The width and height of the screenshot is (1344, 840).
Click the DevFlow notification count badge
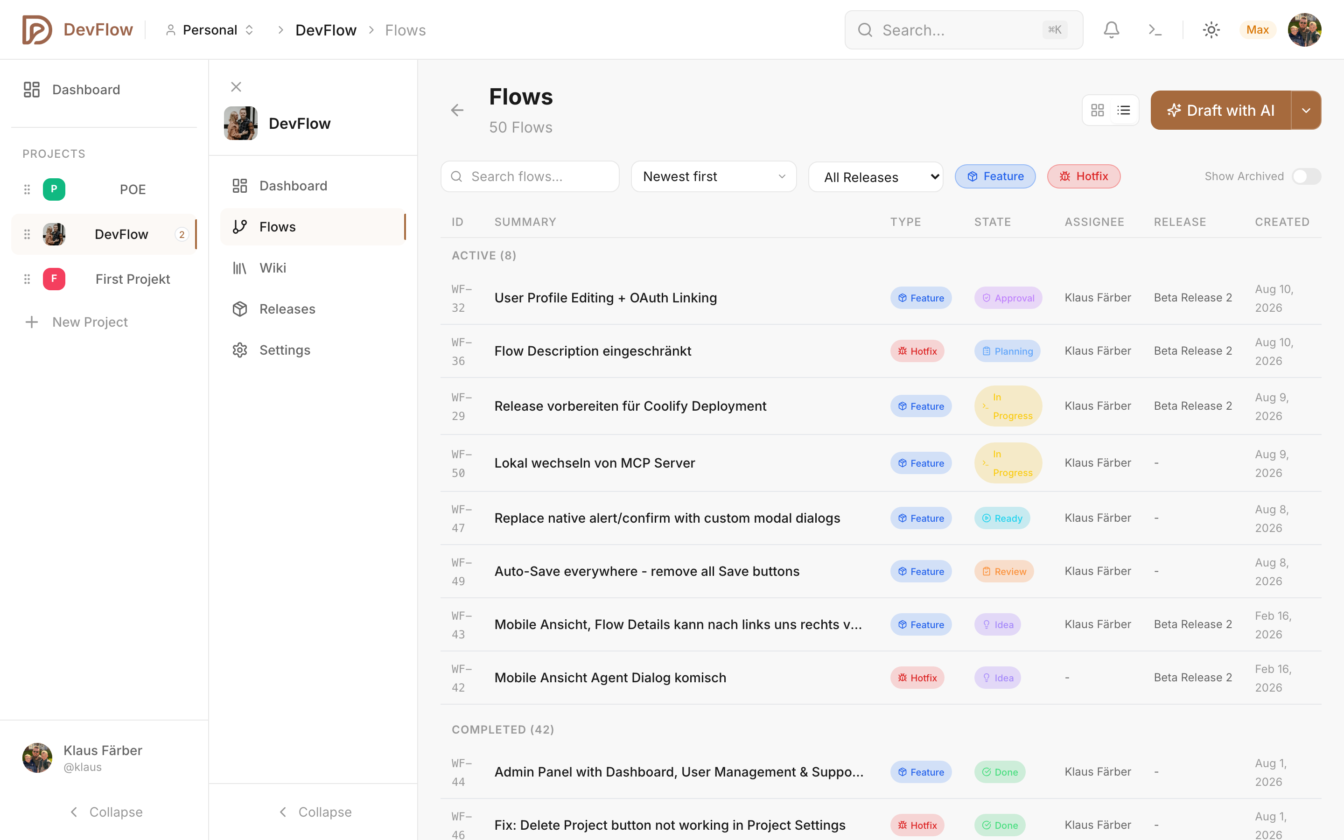coord(182,234)
